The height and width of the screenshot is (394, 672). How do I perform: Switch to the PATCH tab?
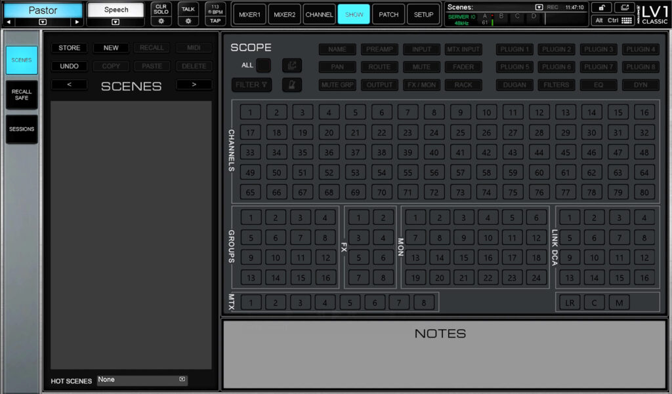(x=388, y=13)
